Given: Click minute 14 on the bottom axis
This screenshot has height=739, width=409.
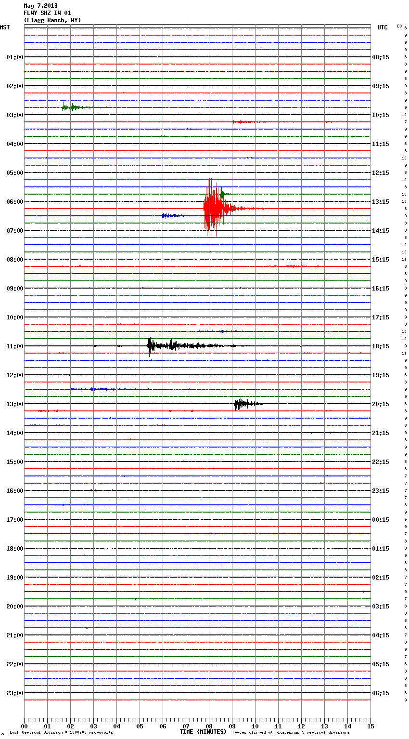Looking at the screenshot, I should [347, 726].
